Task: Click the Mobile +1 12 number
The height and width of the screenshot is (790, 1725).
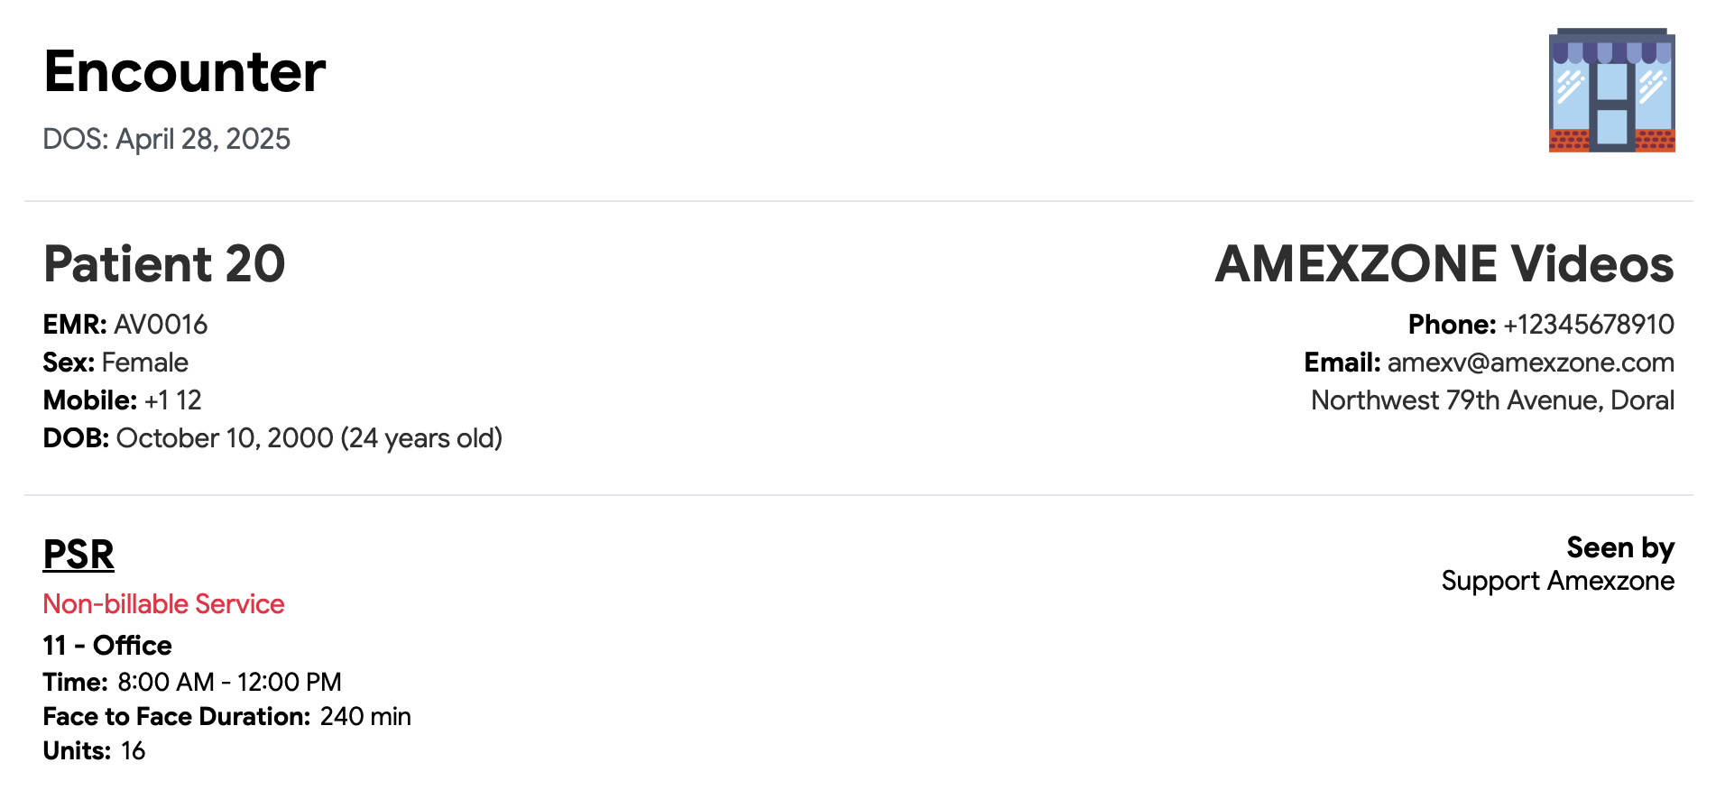Action: pos(172,400)
